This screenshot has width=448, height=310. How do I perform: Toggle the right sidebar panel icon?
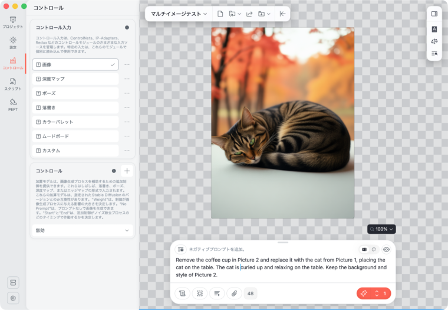[x=434, y=14]
